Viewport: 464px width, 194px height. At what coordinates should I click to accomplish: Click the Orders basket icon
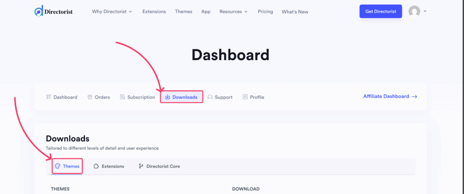click(90, 97)
